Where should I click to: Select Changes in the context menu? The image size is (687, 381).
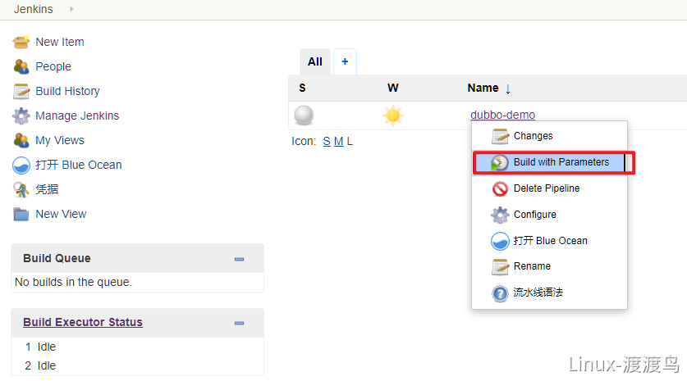[534, 136]
